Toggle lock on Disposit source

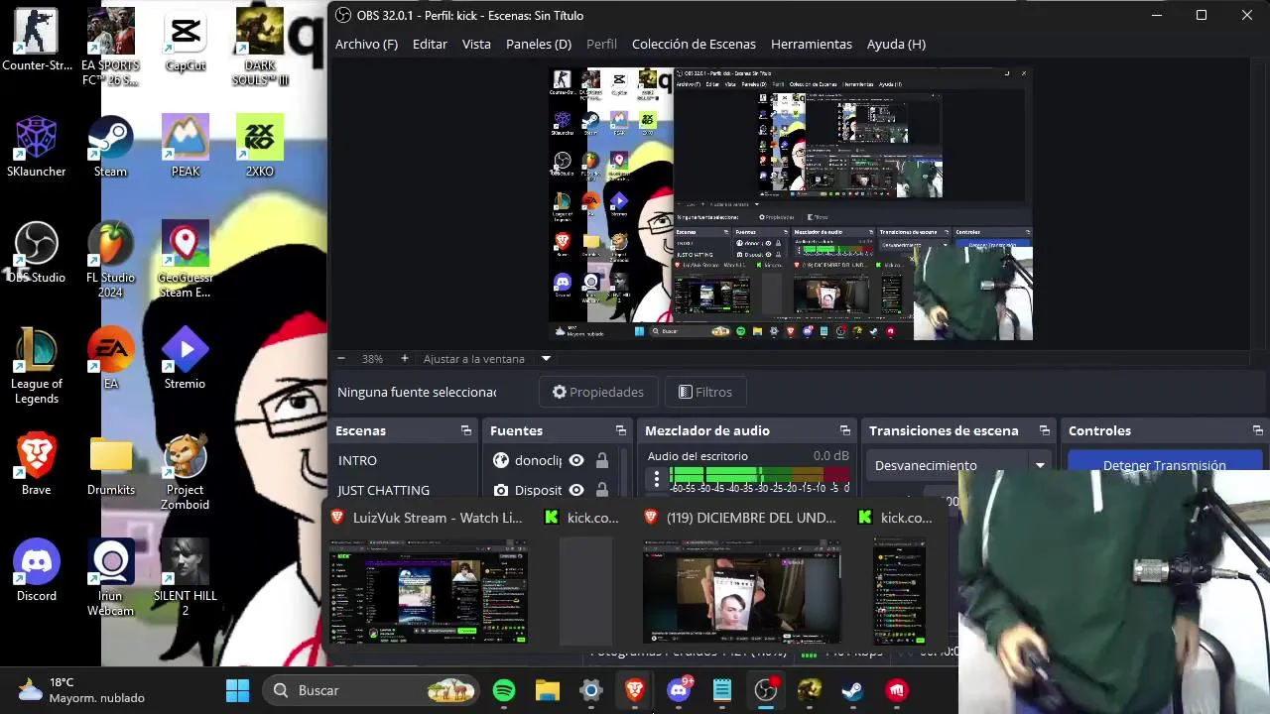pyautogui.click(x=602, y=490)
